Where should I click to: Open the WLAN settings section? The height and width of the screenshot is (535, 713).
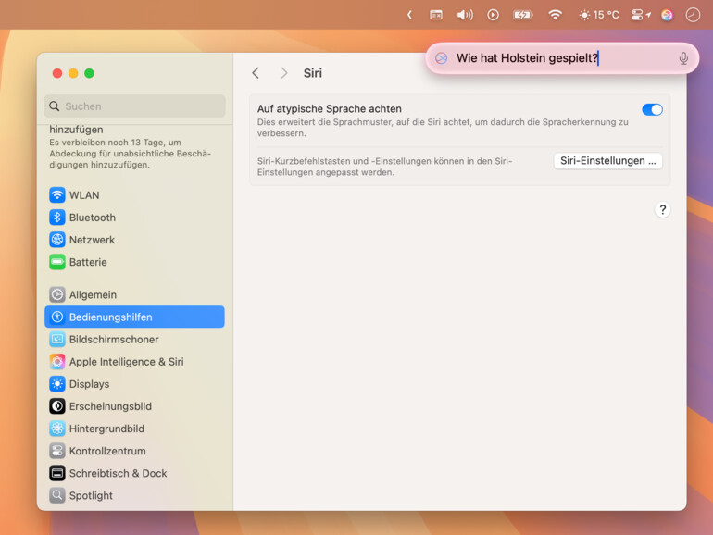(x=84, y=195)
